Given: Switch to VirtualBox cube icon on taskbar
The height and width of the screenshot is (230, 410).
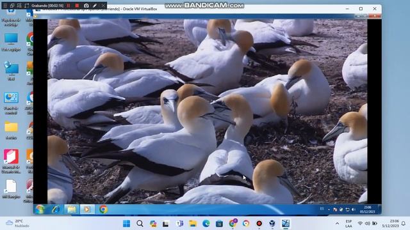Looking at the screenshot, I should pyautogui.click(x=272, y=224).
